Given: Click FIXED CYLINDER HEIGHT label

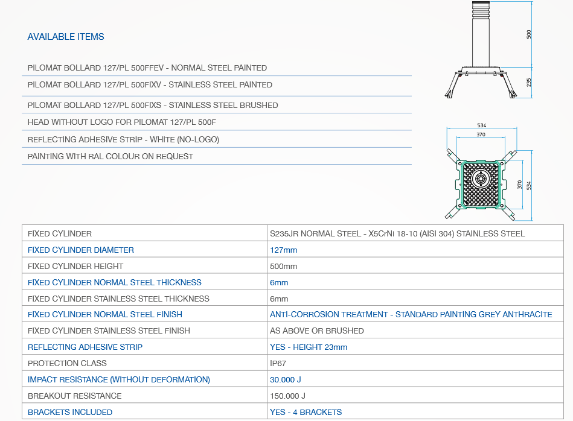Looking at the screenshot, I should 75,266.
